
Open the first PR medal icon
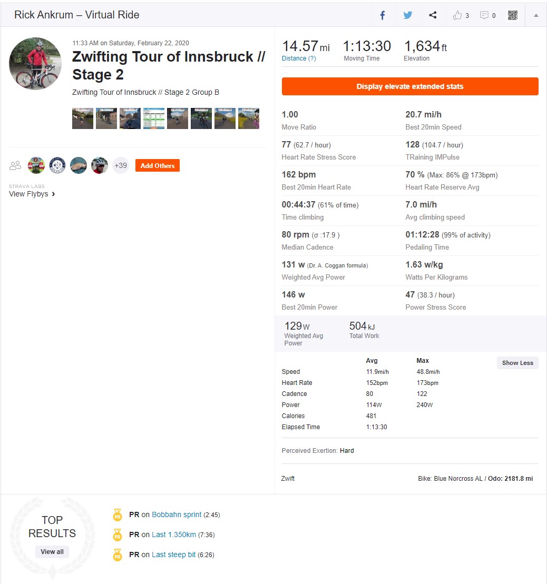point(118,514)
